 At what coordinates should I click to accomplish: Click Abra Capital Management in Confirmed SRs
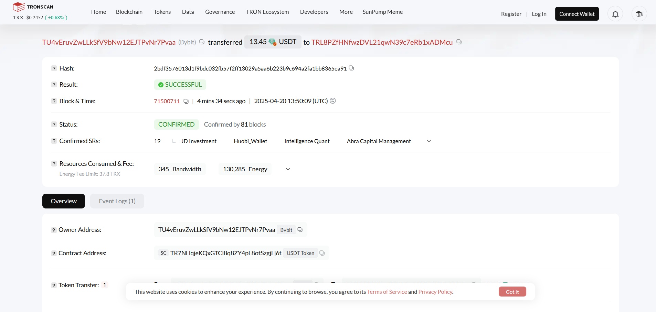coord(379,141)
